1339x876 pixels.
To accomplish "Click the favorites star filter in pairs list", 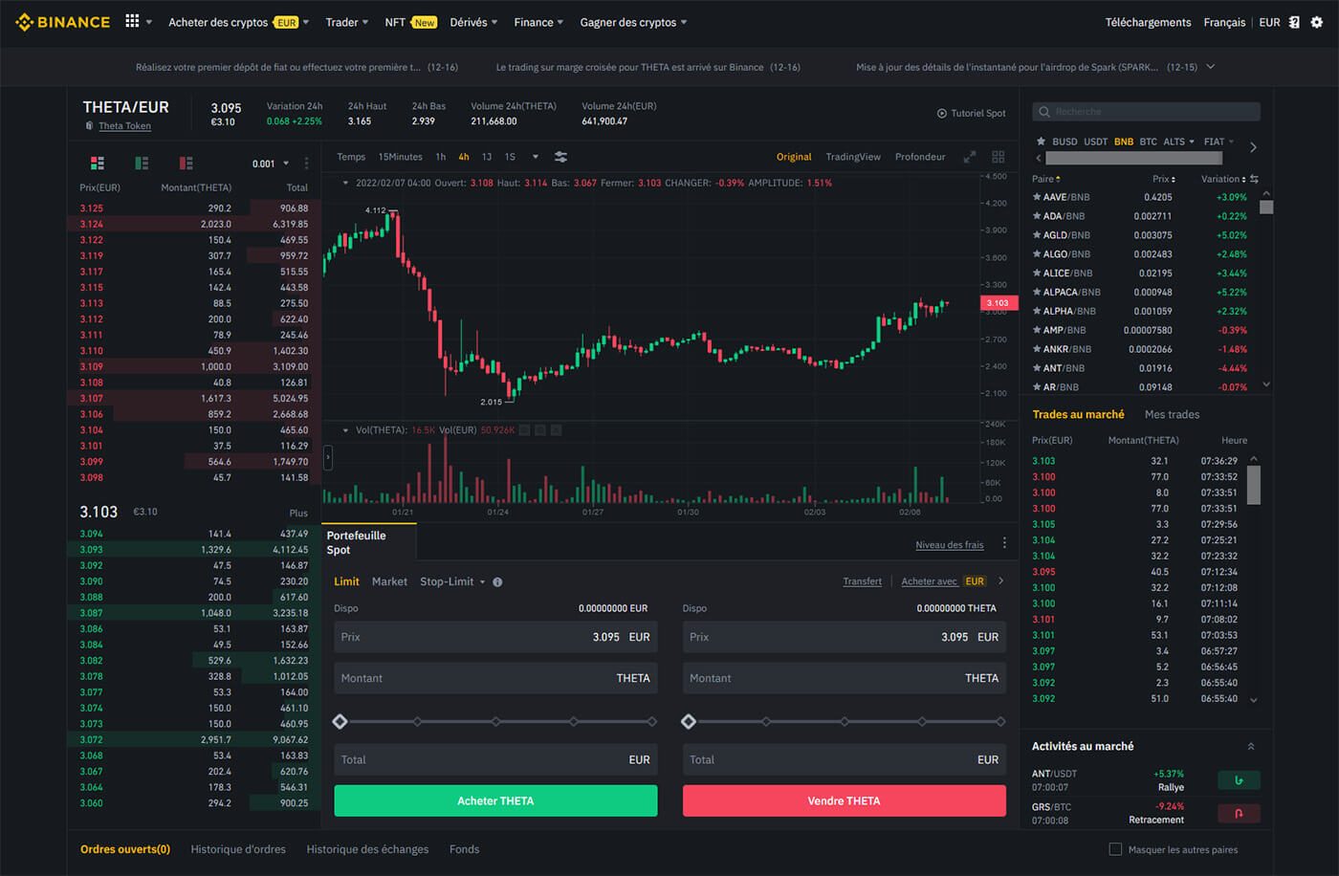I will tap(1041, 142).
